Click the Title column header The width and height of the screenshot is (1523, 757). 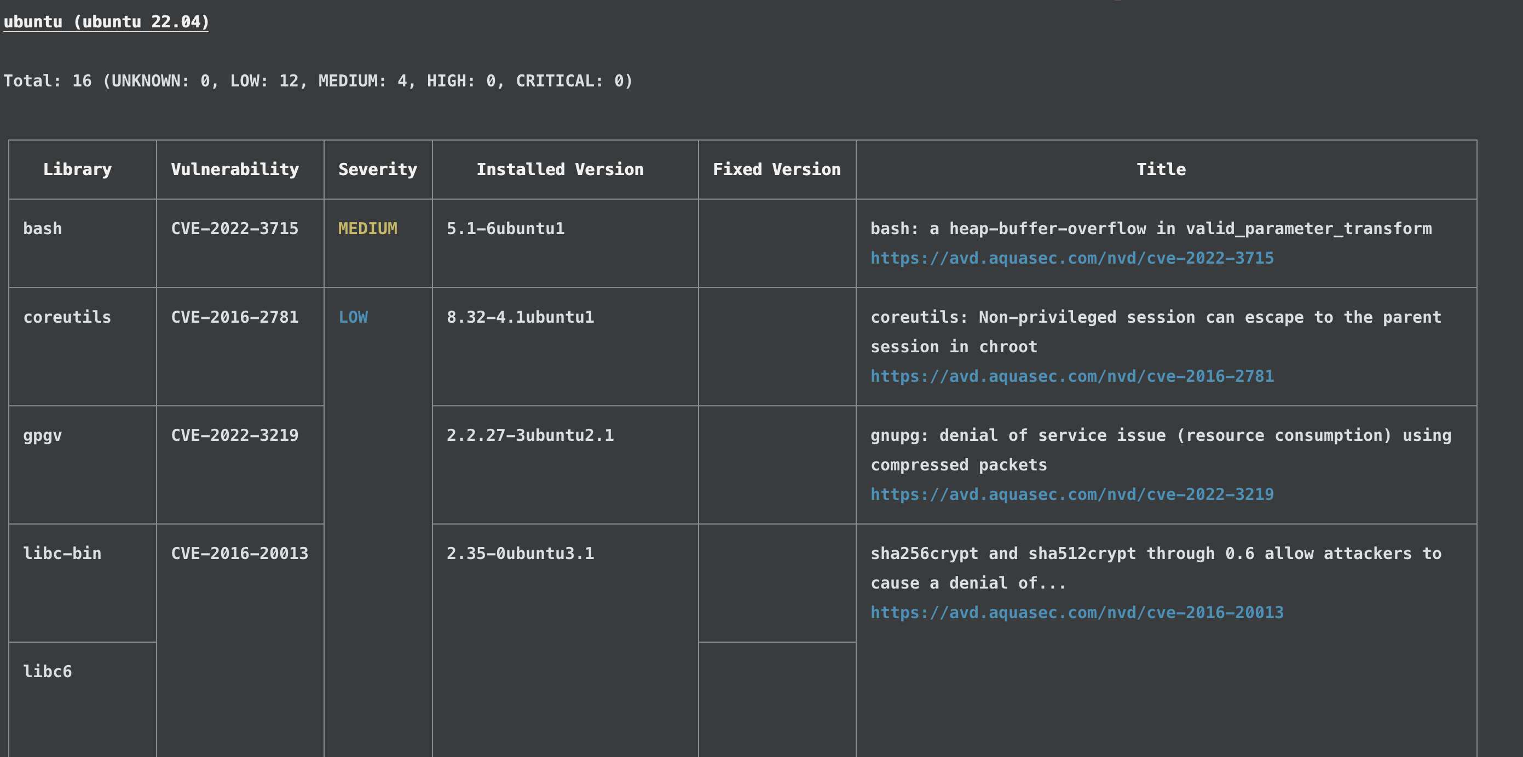point(1161,170)
